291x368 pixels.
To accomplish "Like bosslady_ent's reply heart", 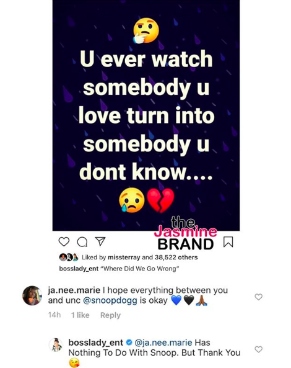I will point(258,349).
